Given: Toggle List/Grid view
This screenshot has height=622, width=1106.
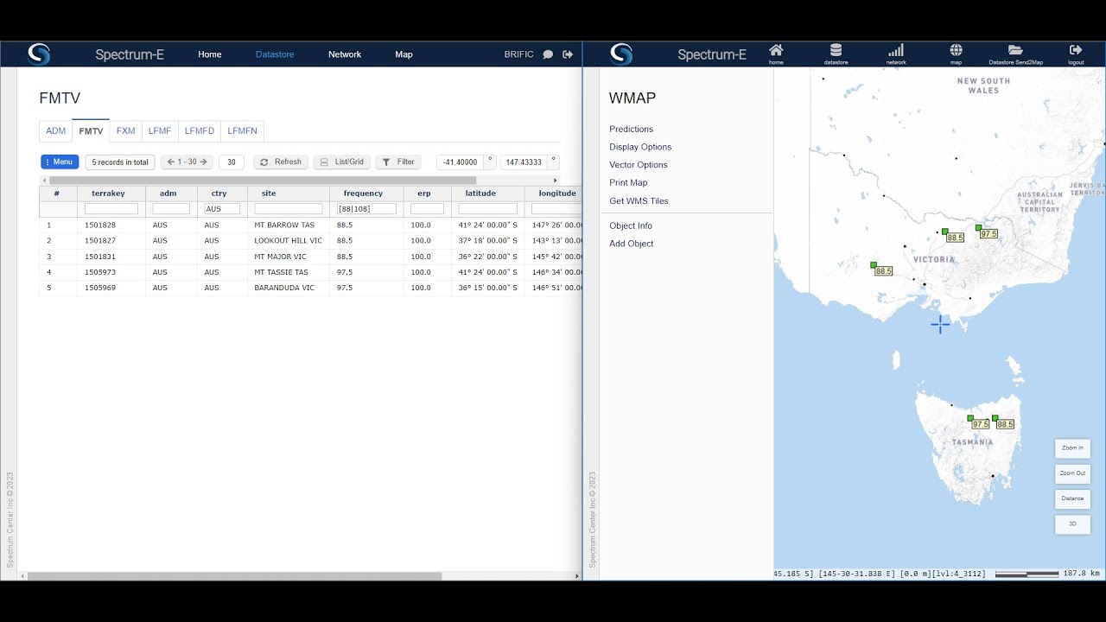Looking at the screenshot, I should 342,162.
